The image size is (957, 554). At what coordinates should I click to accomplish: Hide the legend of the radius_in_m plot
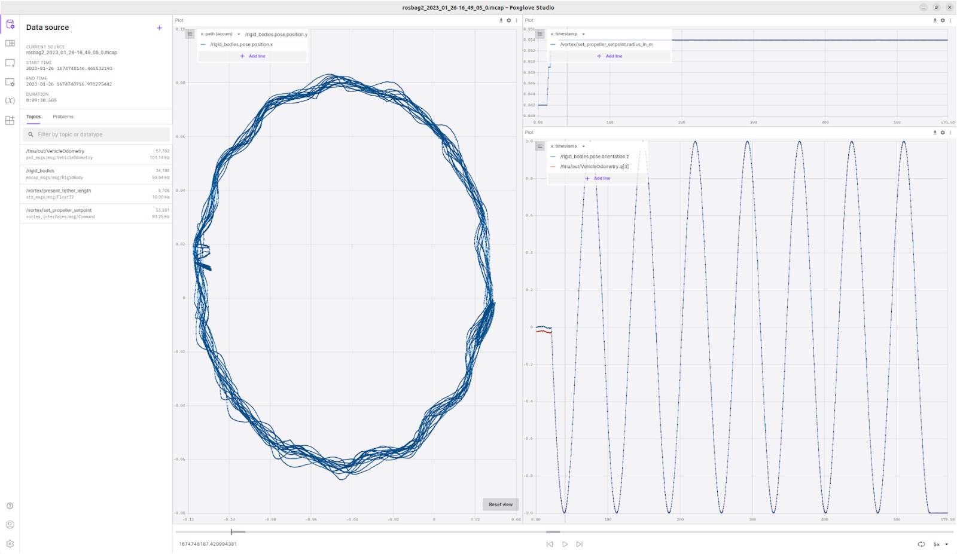(x=540, y=34)
